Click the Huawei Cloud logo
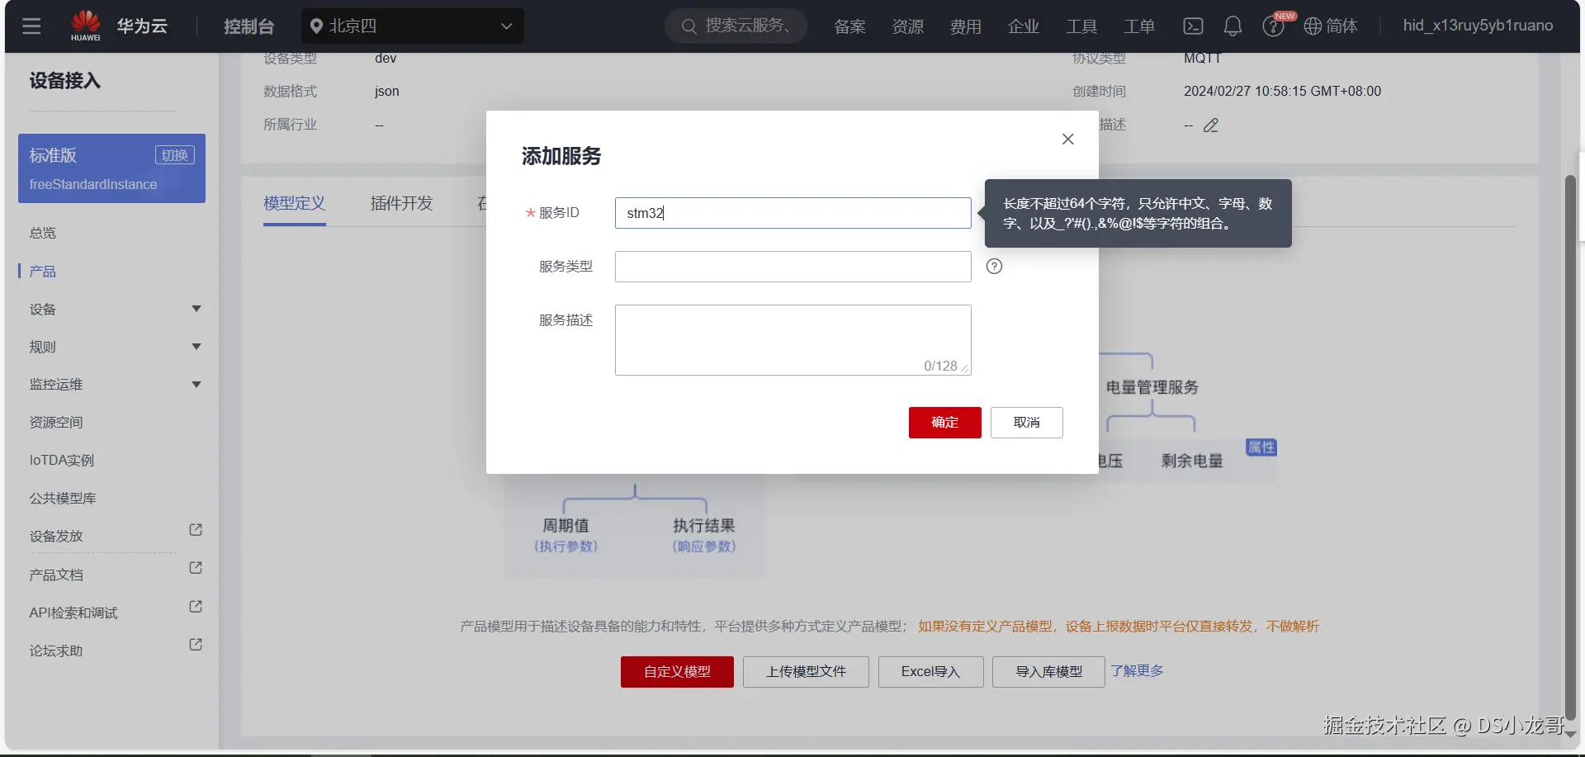This screenshot has width=1585, height=757. 85,26
